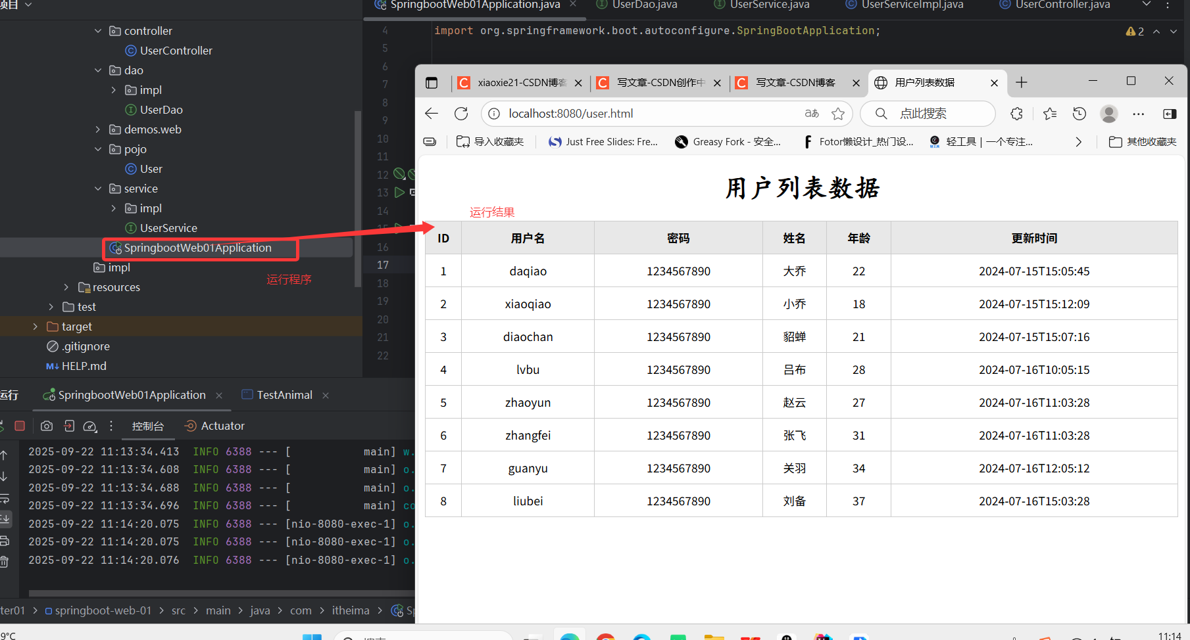Open more options dots in Run toolbar

coord(111,426)
